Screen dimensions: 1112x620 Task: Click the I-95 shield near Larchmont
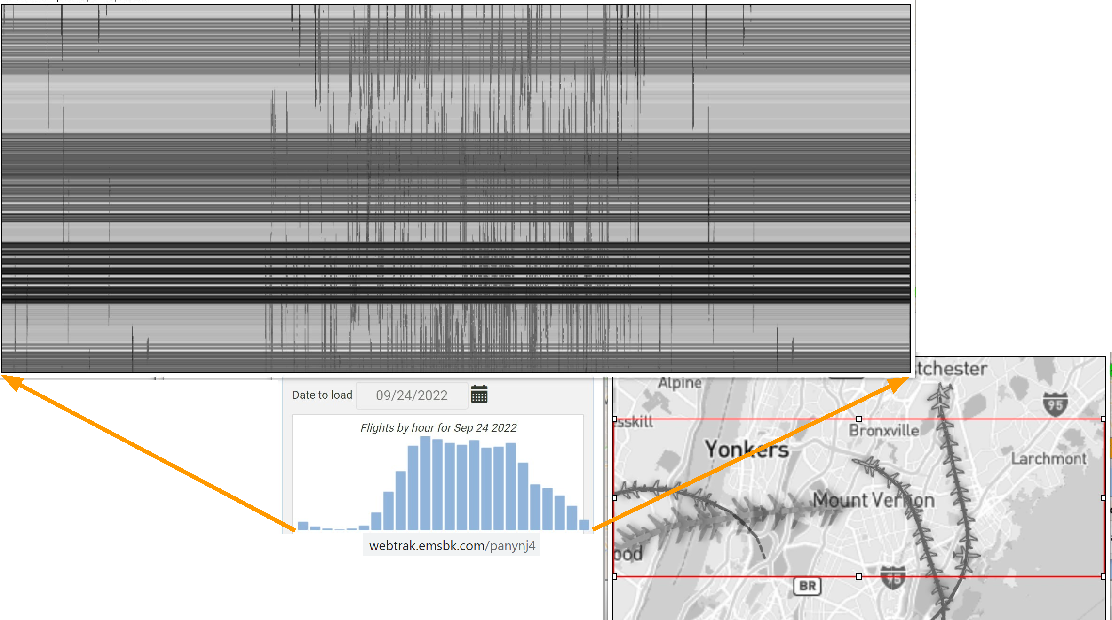(x=1055, y=404)
